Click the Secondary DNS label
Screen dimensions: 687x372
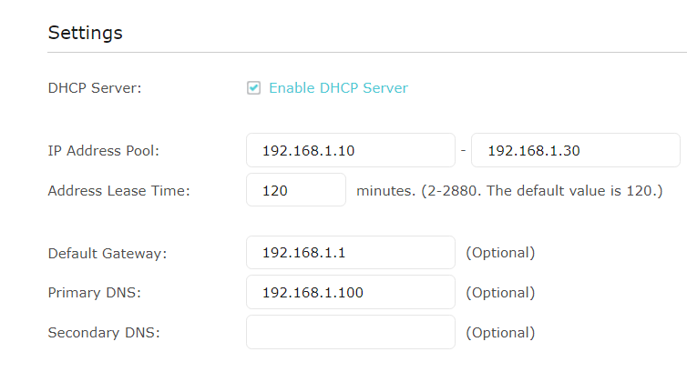coord(104,332)
